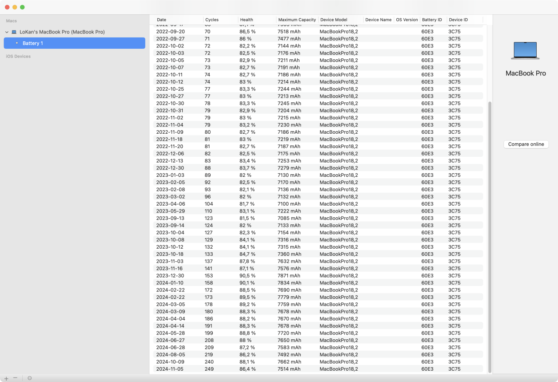Click the iOS Devices section label

[x=18, y=56]
